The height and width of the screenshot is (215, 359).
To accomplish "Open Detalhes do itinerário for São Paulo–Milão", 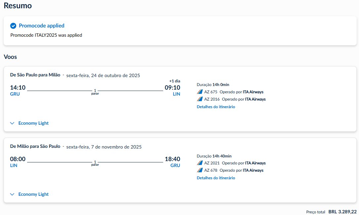I will pyautogui.click(x=216, y=107).
